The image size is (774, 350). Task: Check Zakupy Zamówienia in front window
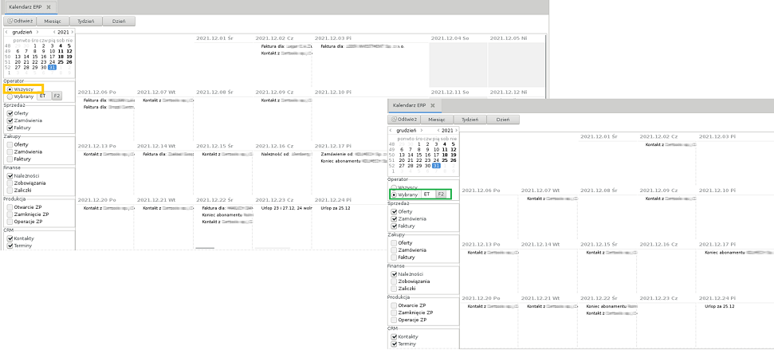(x=394, y=250)
